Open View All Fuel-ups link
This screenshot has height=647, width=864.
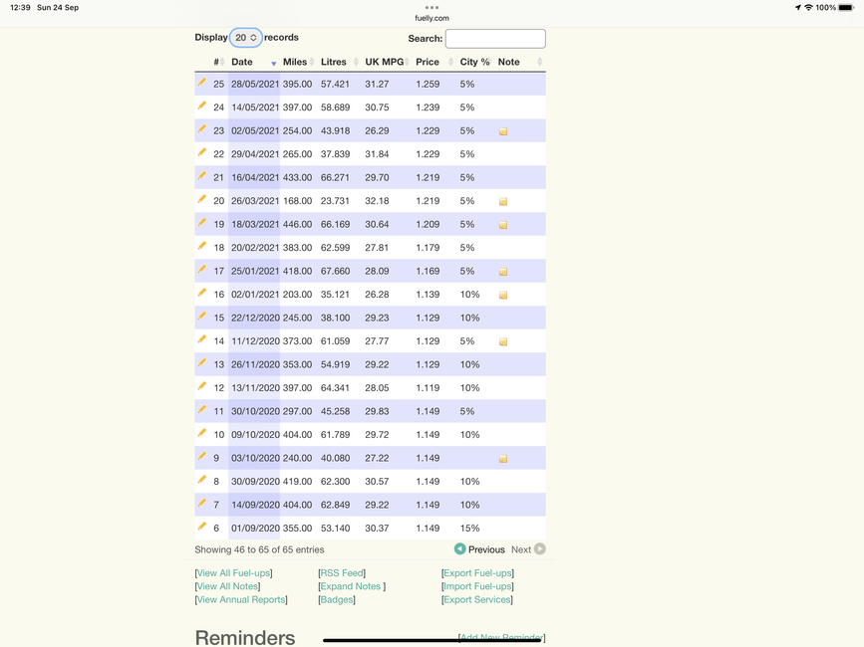233,572
